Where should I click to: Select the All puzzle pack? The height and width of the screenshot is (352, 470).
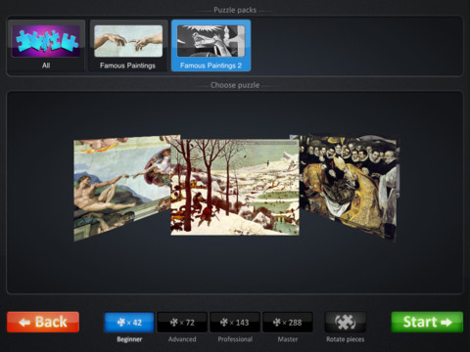pyautogui.click(x=46, y=45)
